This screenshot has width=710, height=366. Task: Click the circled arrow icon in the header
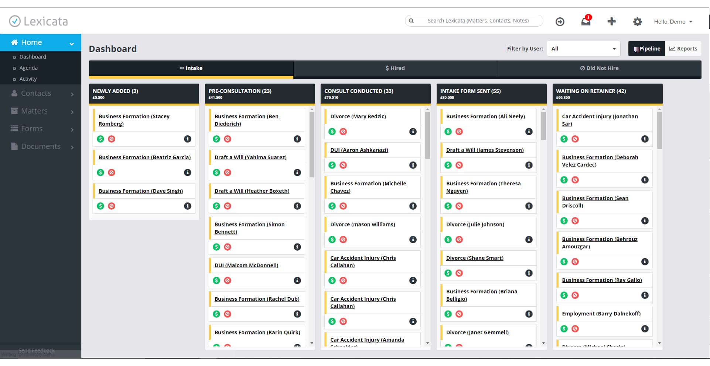[x=560, y=22]
